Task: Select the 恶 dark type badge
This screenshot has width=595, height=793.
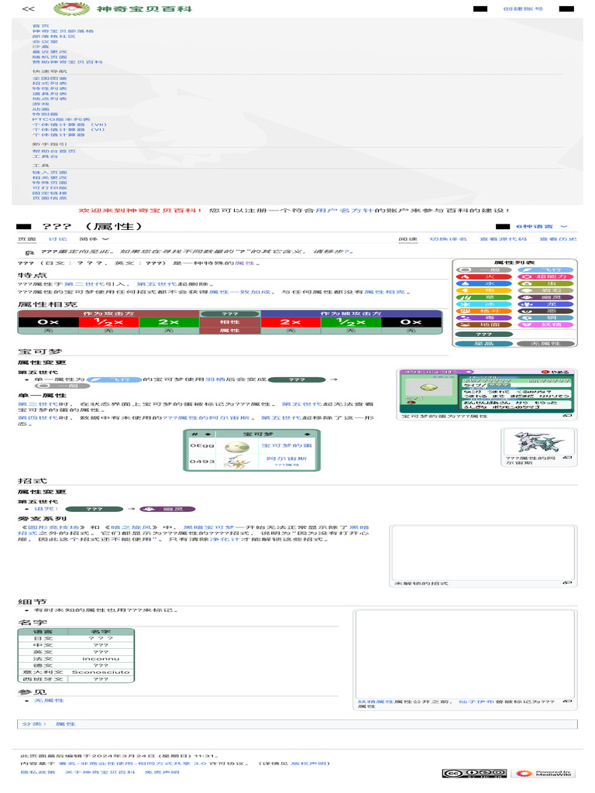Action: (x=546, y=311)
